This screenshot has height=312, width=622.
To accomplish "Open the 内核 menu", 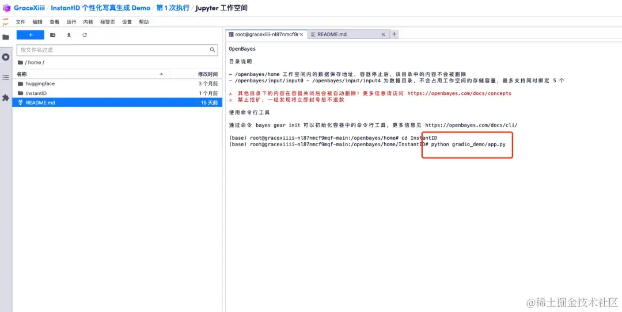I will click(x=88, y=22).
